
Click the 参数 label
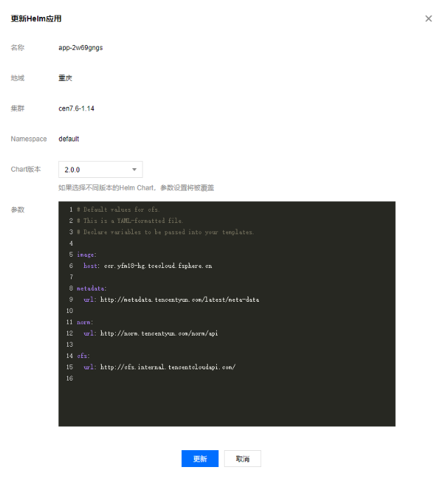[18, 210]
